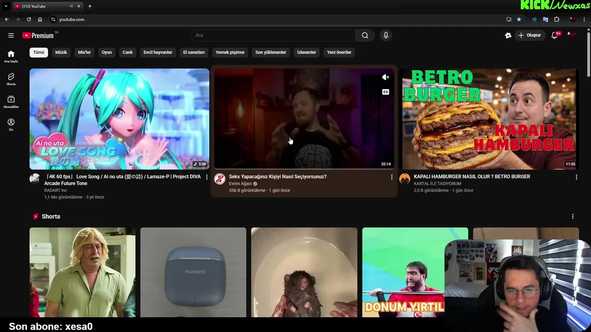Open Love Song Project DIVA video title
The image size is (591, 332).
tap(122, 180)
